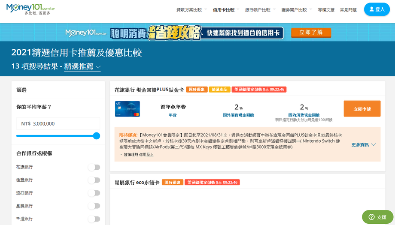Open 常見問題 in the navigation
The image size is (395, 225).
tap(348, 10)
